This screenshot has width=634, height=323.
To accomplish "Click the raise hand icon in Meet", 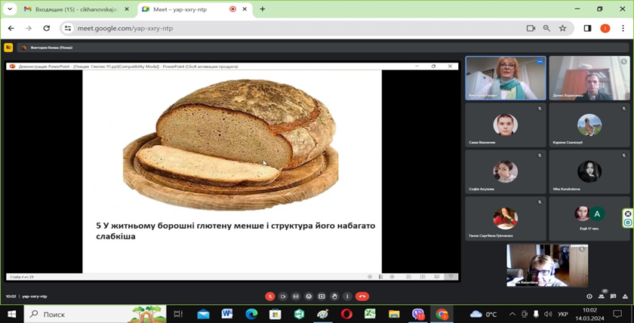I will point(334,297).
